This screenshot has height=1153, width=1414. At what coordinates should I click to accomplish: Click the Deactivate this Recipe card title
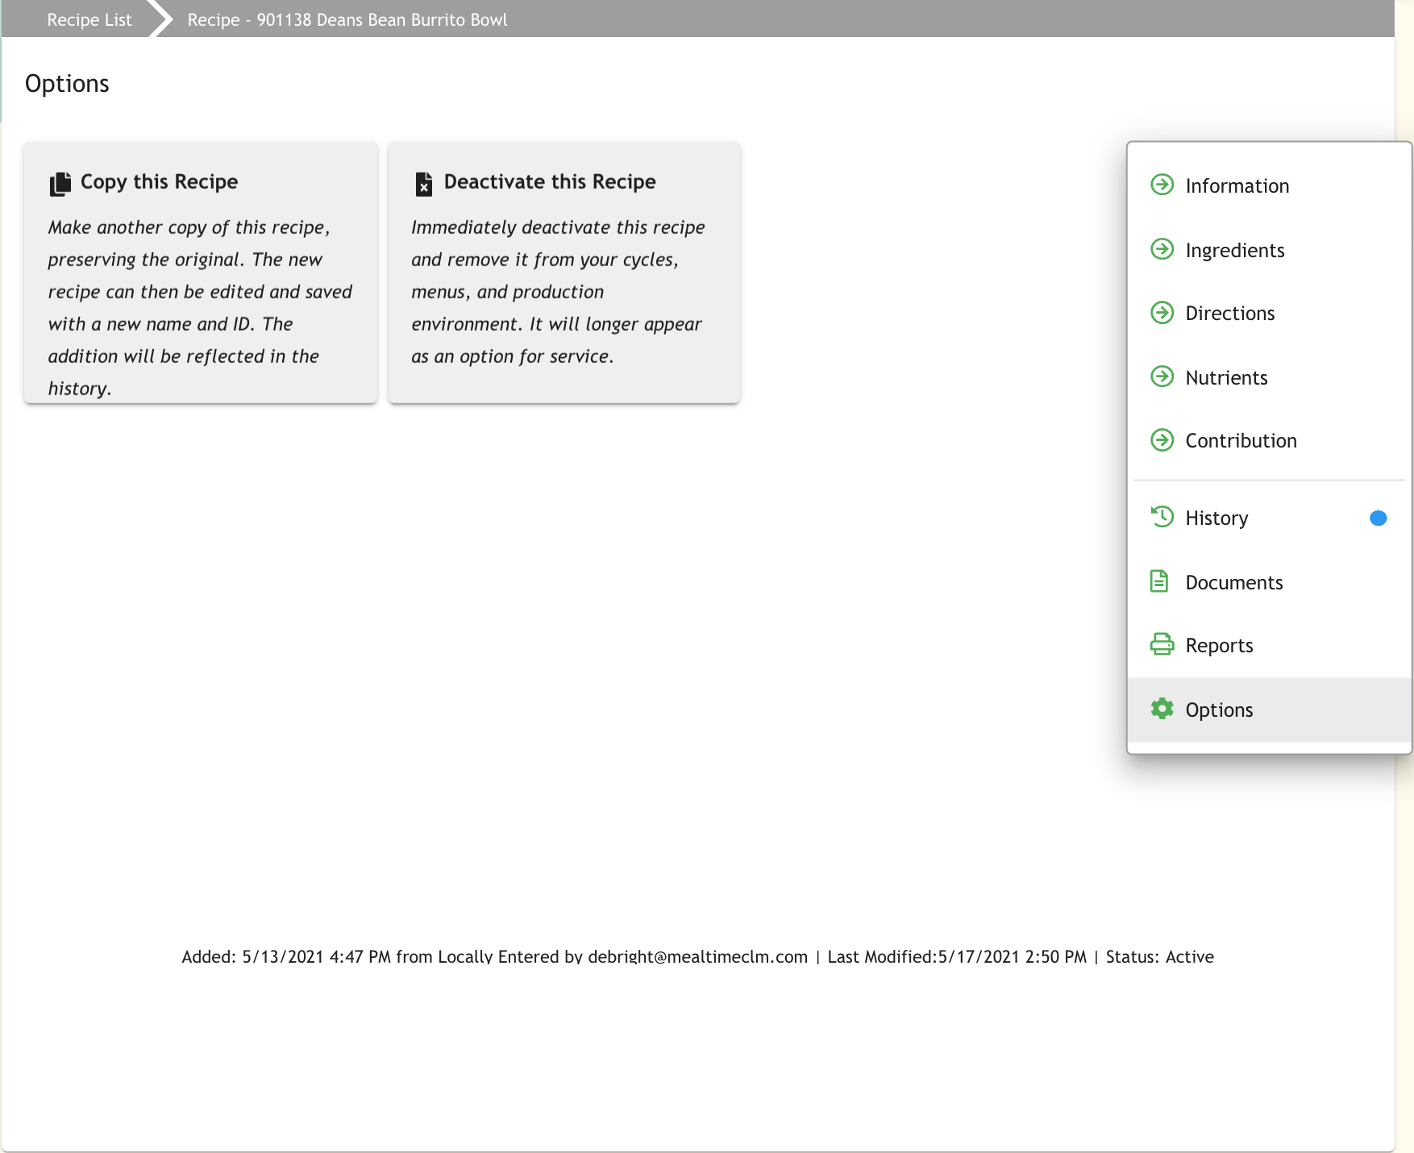(550, 182)
